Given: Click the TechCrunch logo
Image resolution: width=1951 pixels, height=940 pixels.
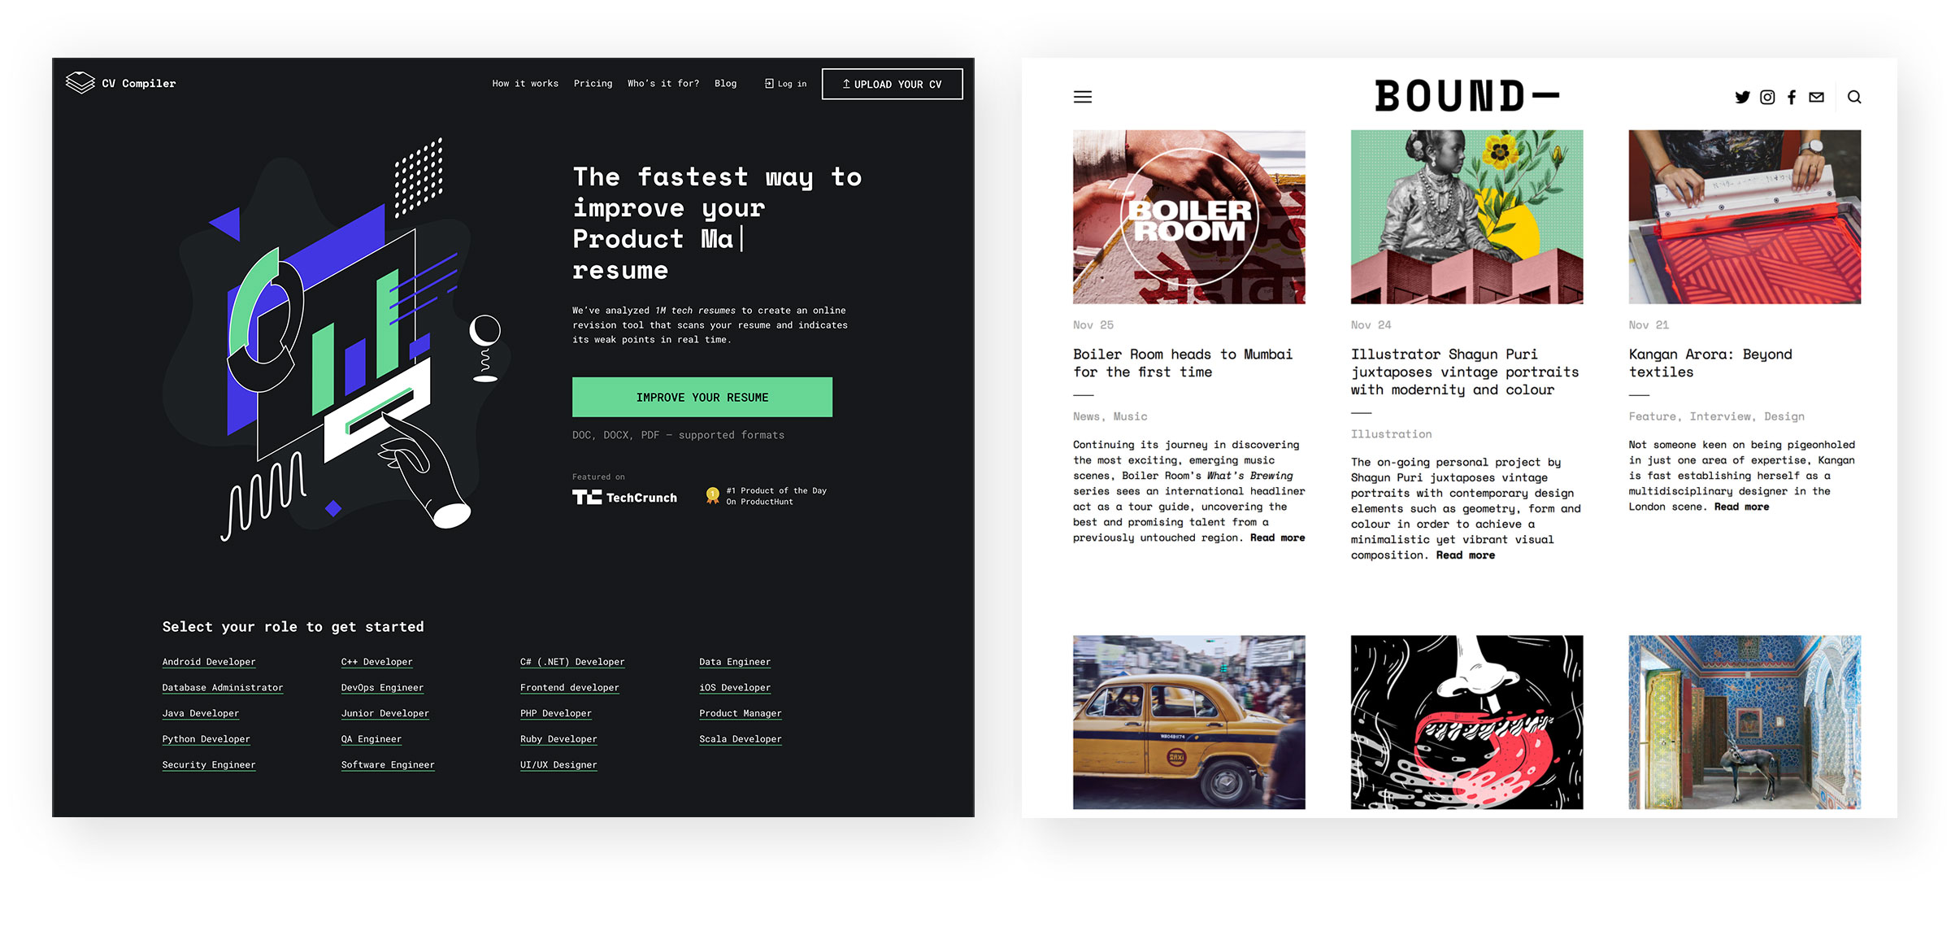Looking at the screenshot, I should tap(624, 497).
